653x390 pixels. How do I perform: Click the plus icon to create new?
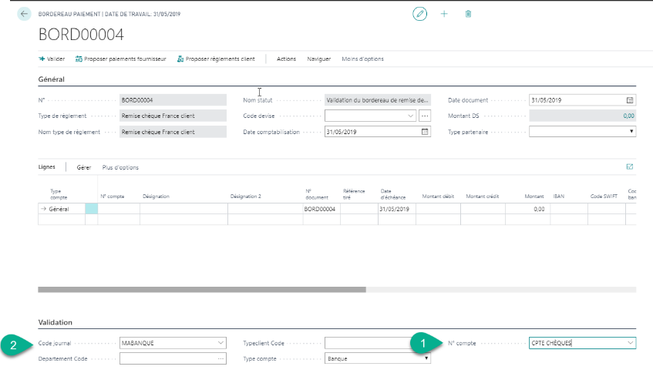444,15
